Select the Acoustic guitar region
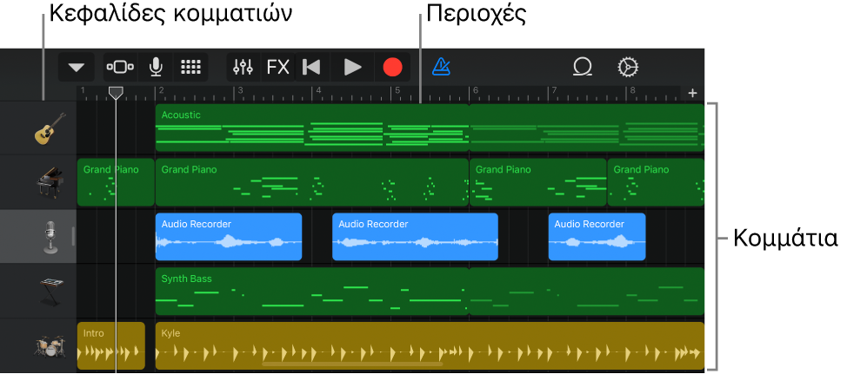Screen dimensions: 847x374 coord(311,128)
